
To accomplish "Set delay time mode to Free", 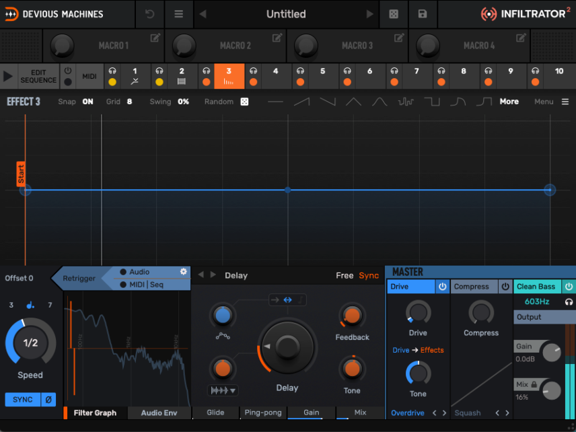I will (x=345, y=275).
